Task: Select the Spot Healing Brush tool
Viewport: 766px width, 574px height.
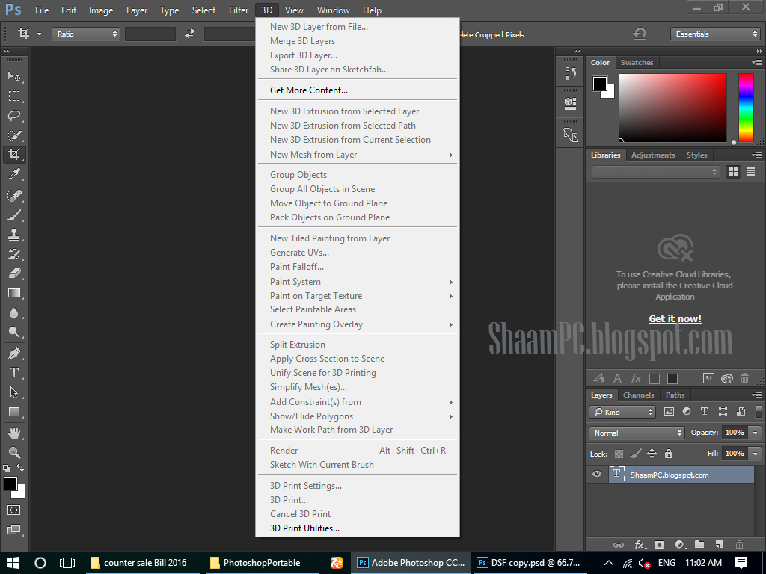Action: 14,196
